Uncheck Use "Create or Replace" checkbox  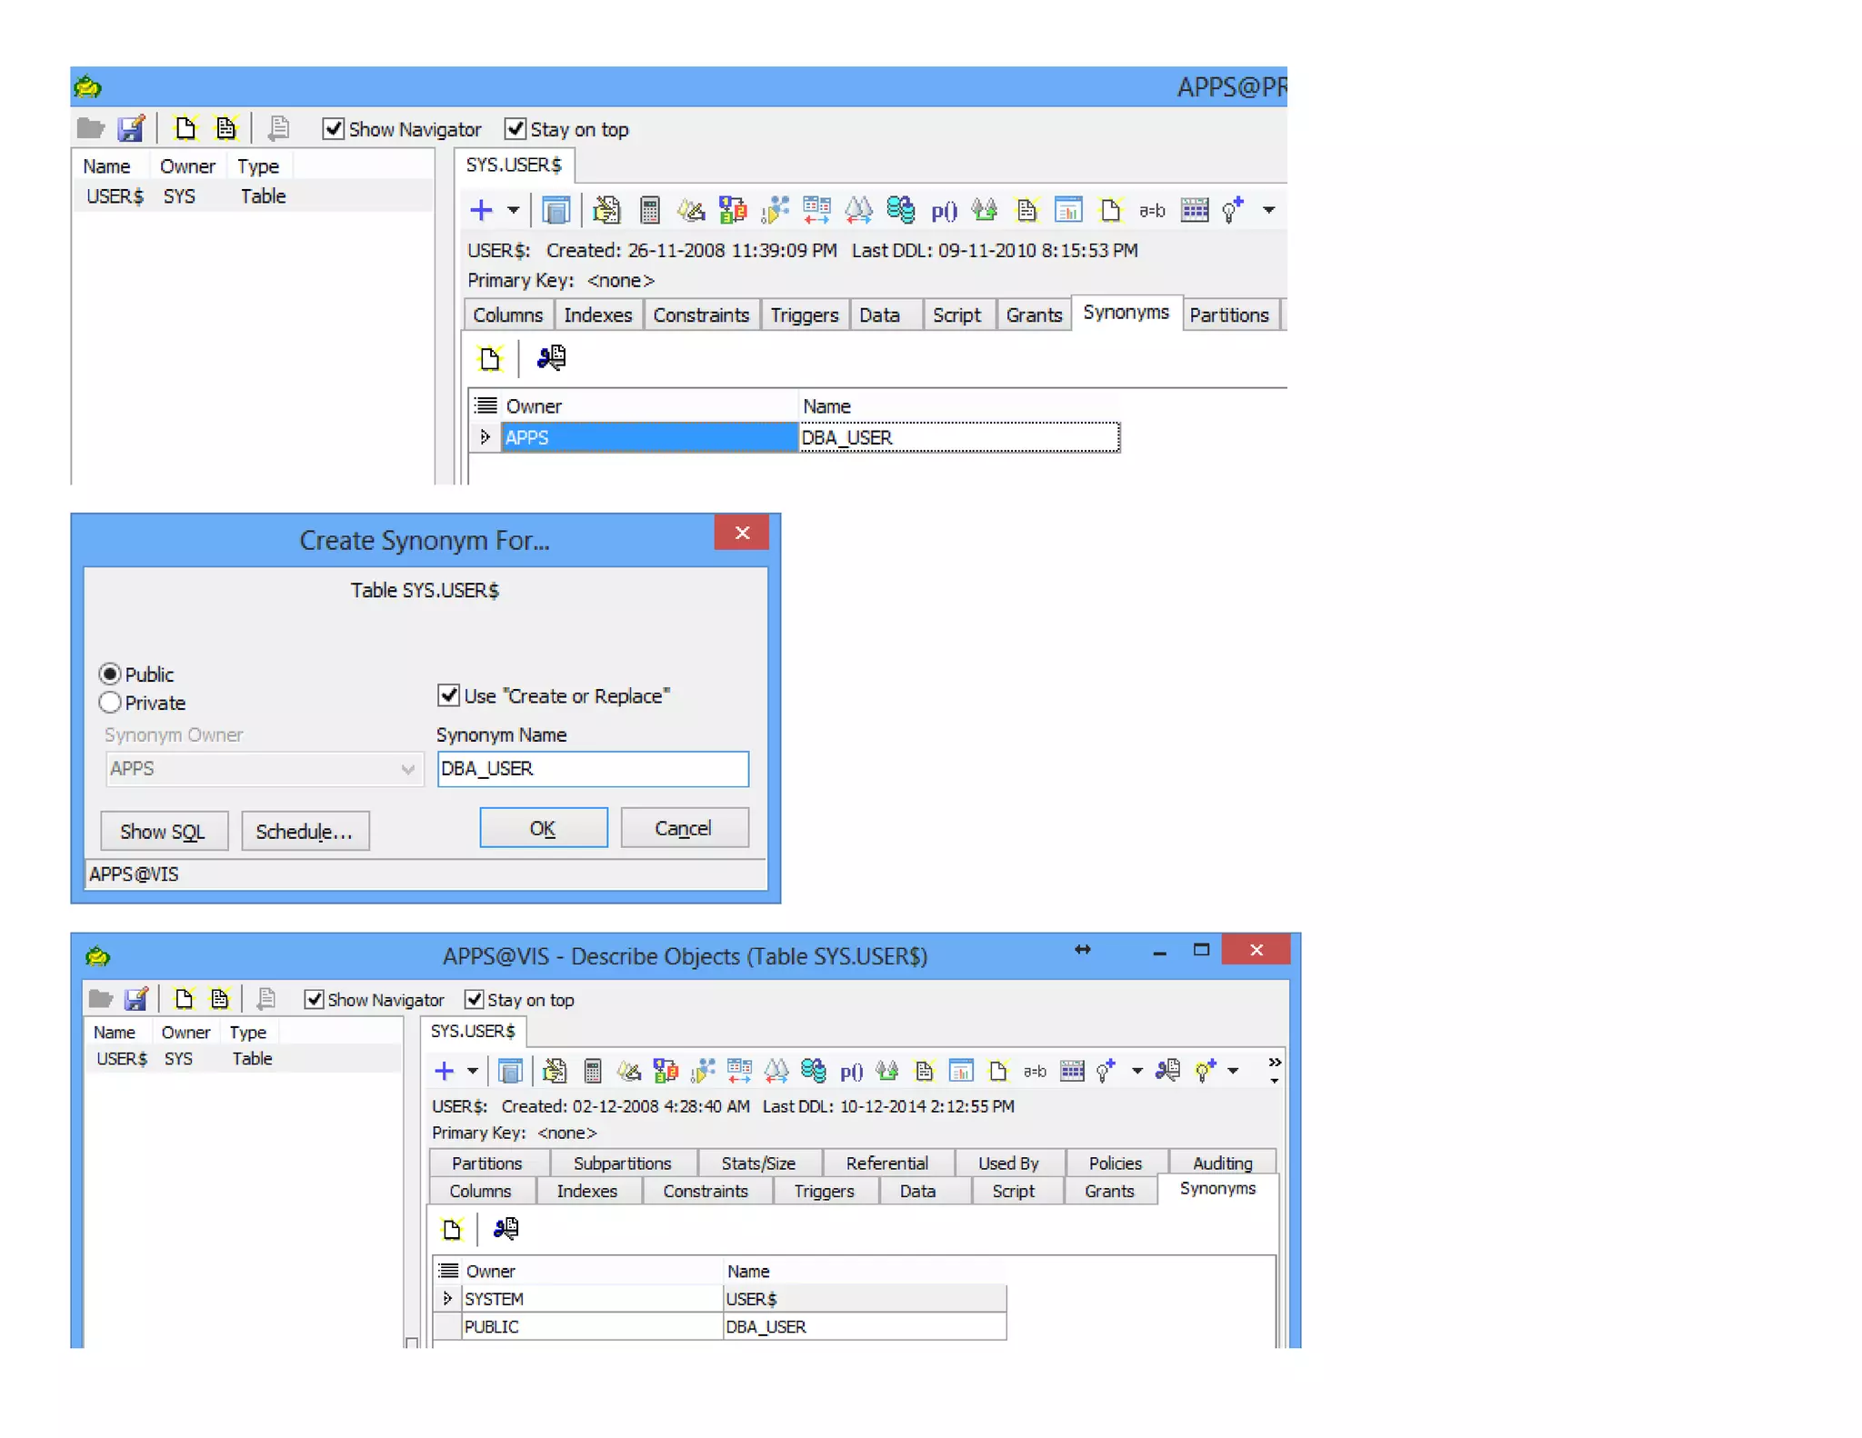(x=448, y=695)
